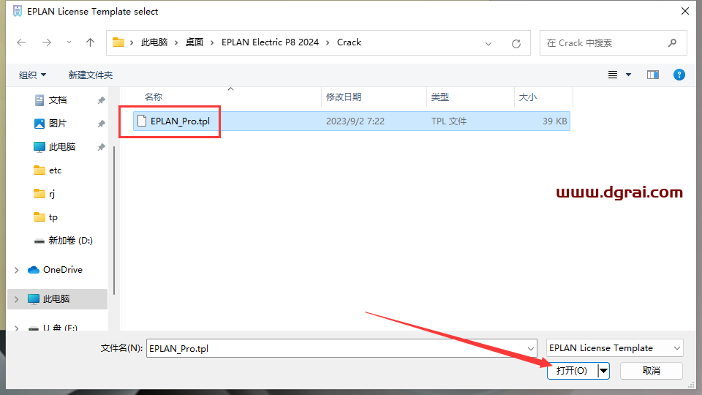Go up one folder level
The width and height of the screenshot is (702, 395).
coord(90,42)
